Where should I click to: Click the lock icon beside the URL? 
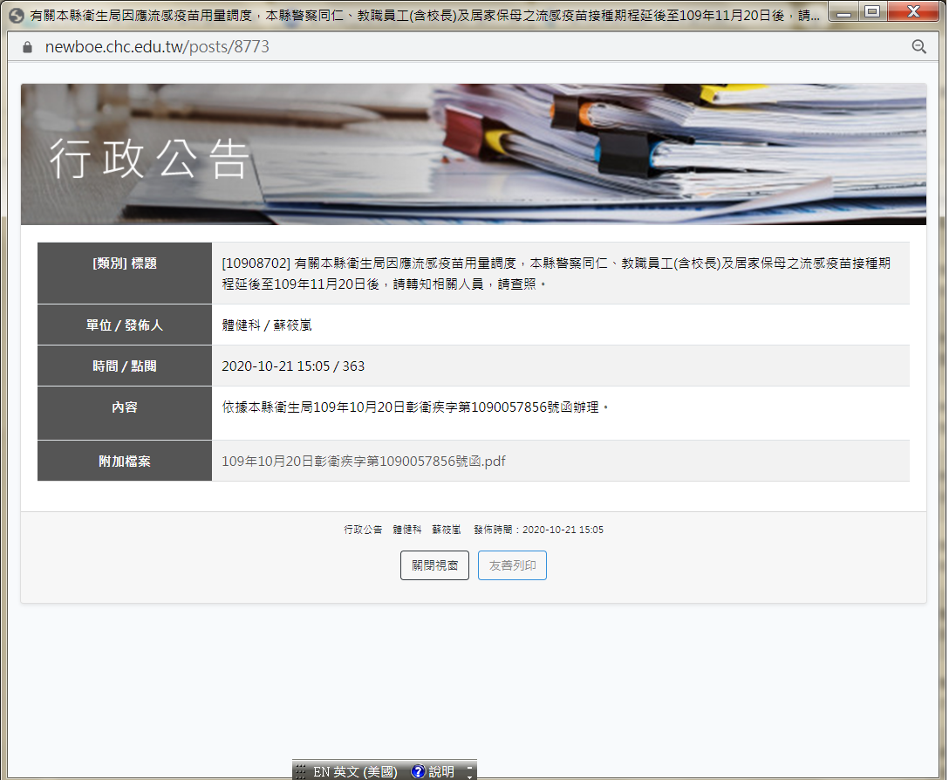coord(27,47)
